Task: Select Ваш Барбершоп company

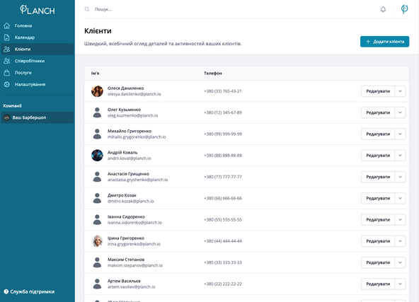Action: [x=37, y=117]
